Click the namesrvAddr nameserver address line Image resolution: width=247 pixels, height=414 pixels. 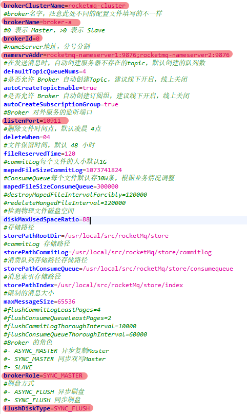(116, 55)
